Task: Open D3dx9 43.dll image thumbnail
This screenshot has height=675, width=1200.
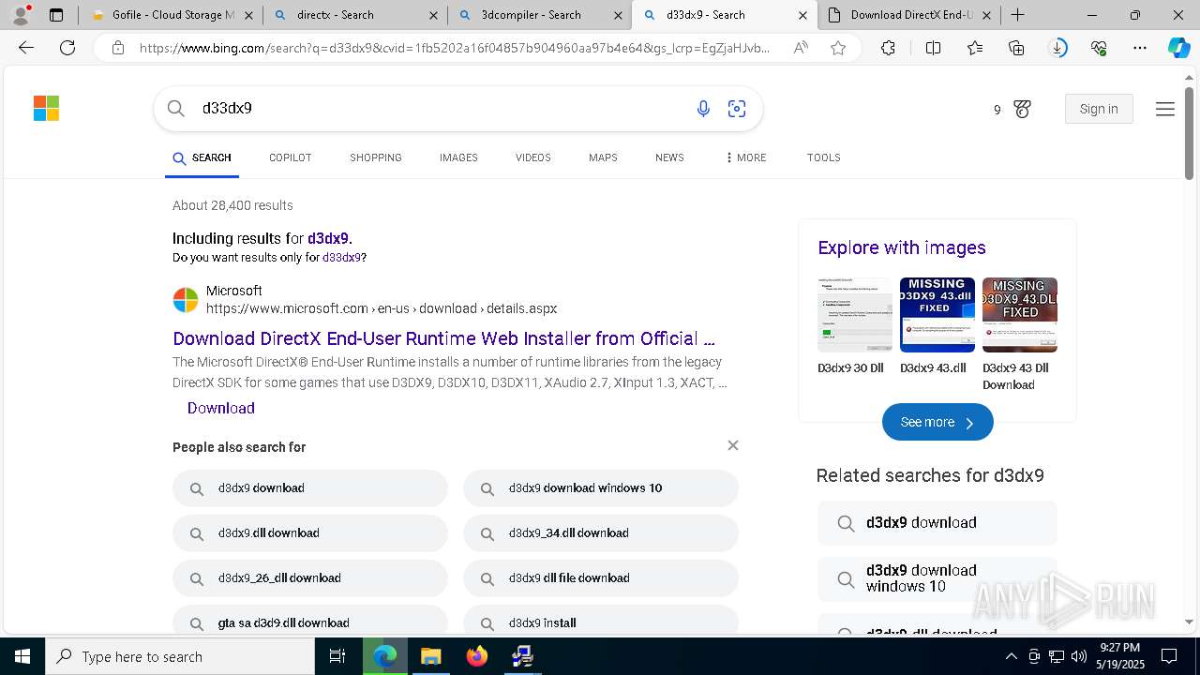Action: [x=937, y=315]
